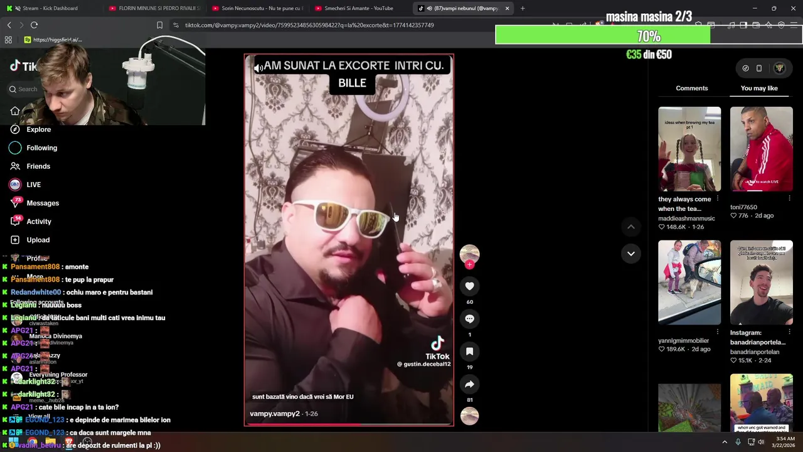Open toni77650 video thumbnail

[762, 149]
